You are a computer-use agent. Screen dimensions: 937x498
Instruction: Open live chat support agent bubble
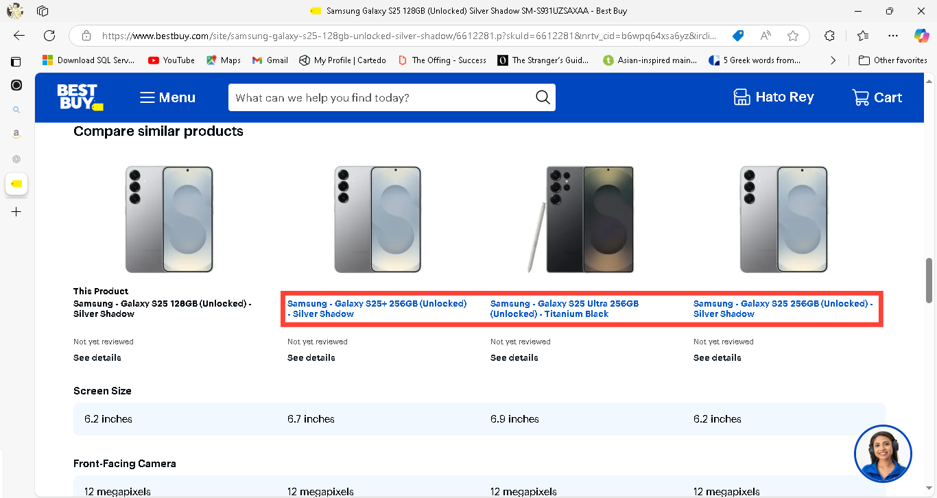click(883, 454)
